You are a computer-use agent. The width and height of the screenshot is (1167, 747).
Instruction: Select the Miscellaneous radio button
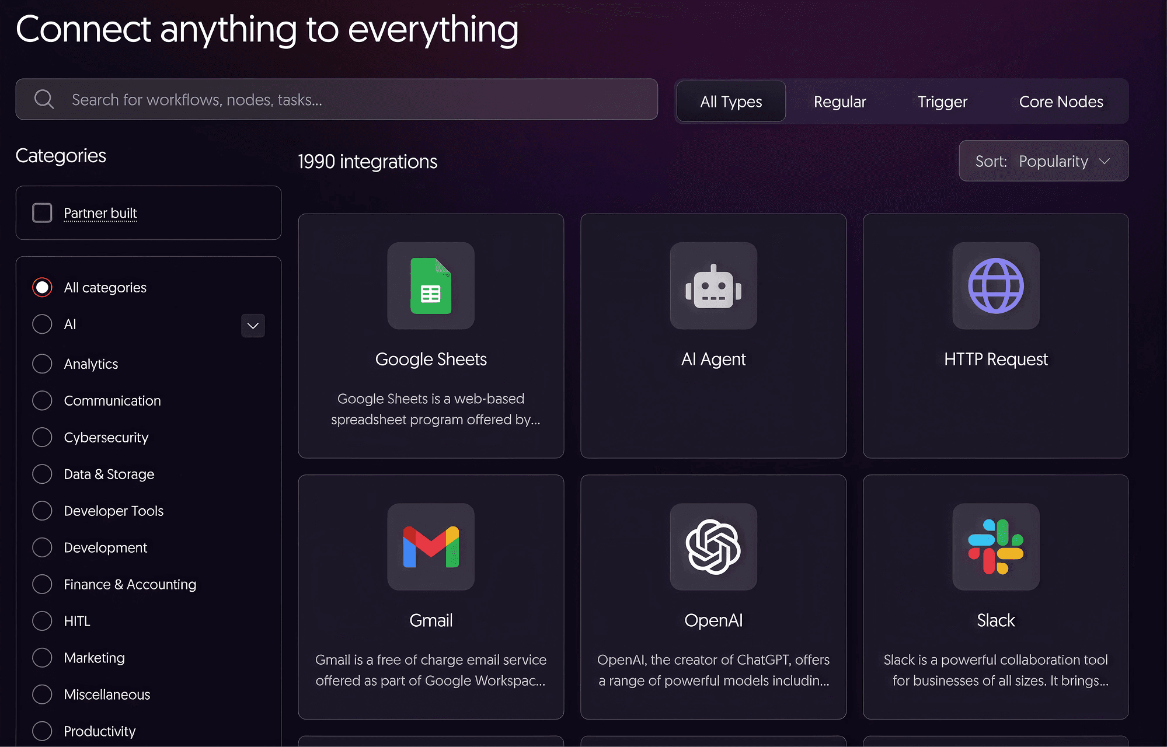pyautogui.click(x=42, y=694)
